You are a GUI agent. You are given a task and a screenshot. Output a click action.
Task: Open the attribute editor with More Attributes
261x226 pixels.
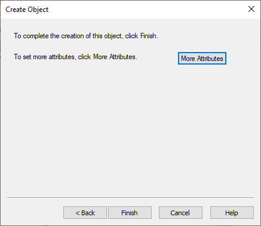[x=202, y=59]
